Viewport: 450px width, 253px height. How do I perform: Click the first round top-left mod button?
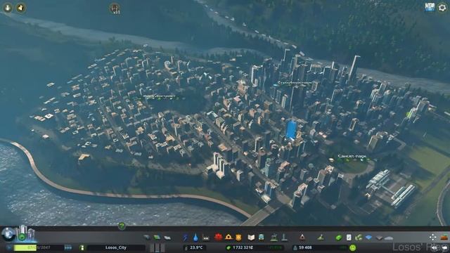tap(8, 8)
